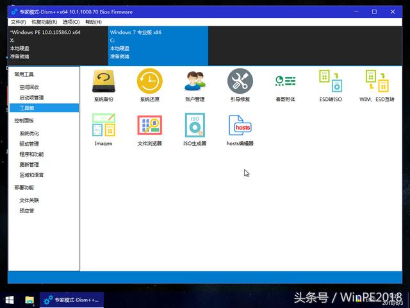The image size is (410, 308).
Task: Minimize the Dism++ window
Action: point(356,12)
